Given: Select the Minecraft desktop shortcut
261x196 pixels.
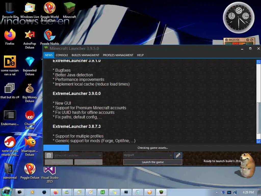Looking at the screenshot, I should 69,10.
